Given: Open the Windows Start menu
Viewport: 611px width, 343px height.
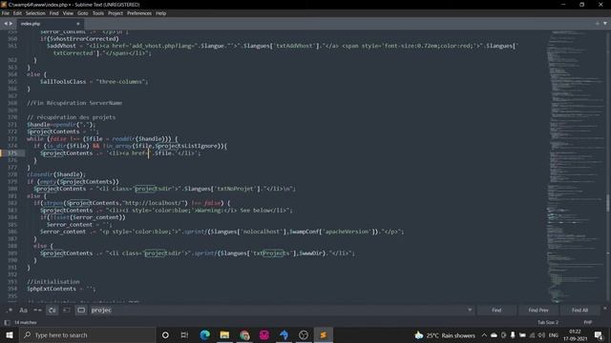Looking at the screenshot, I should 10,334.
